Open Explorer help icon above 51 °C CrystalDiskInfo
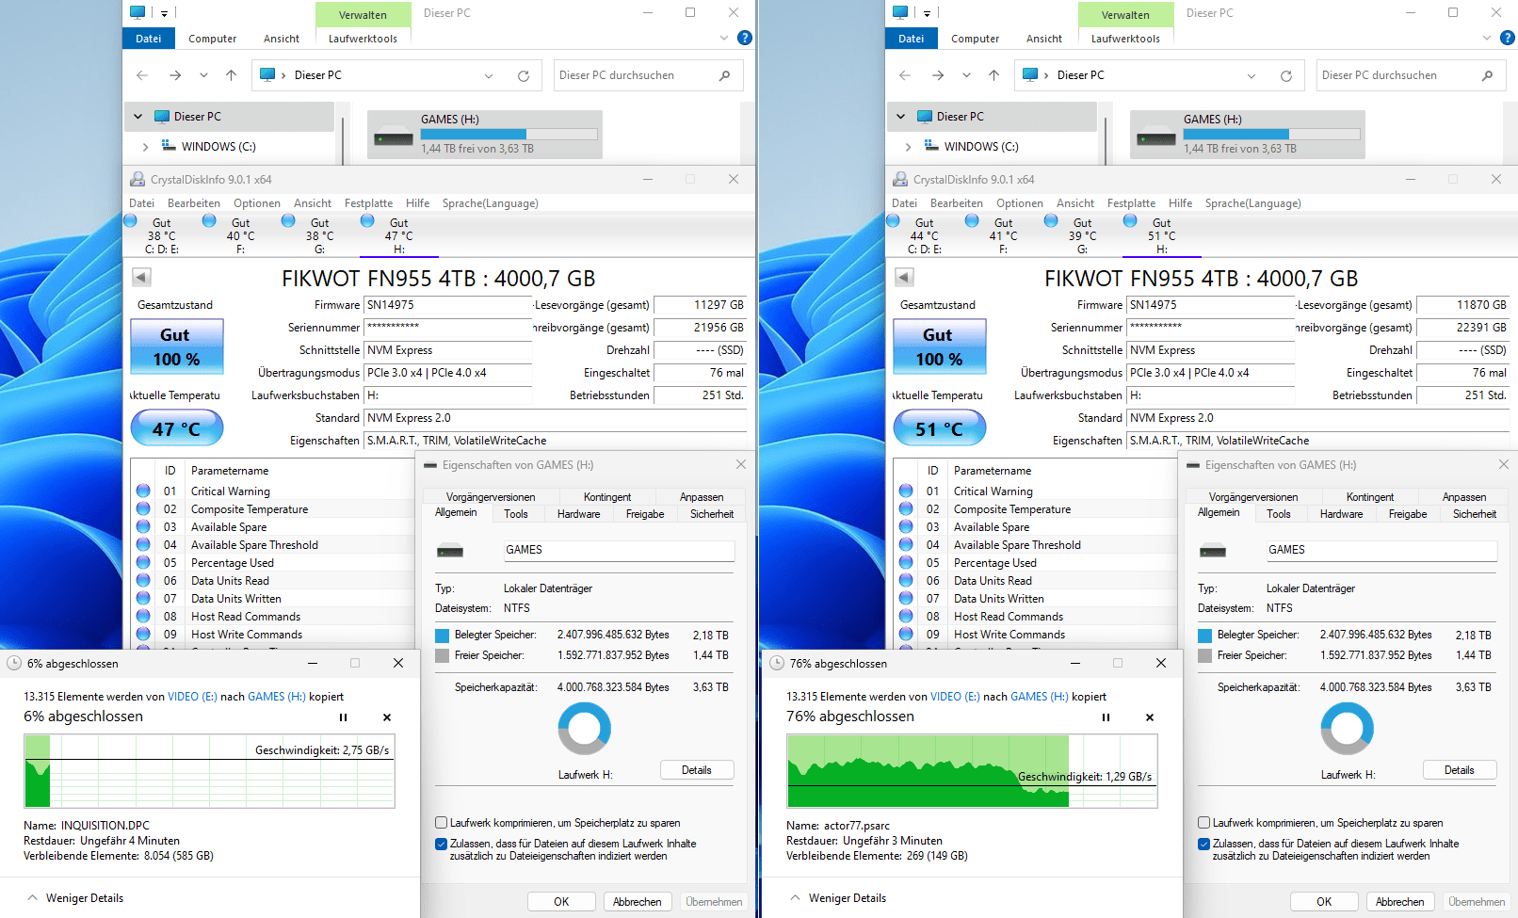Viewport: 1518px width, 918px height. click(1508, 38)
